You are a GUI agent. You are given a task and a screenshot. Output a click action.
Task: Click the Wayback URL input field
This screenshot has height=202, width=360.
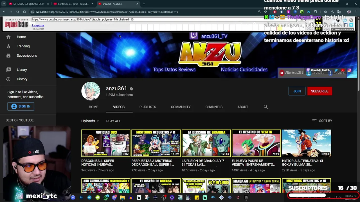[164, 19]
